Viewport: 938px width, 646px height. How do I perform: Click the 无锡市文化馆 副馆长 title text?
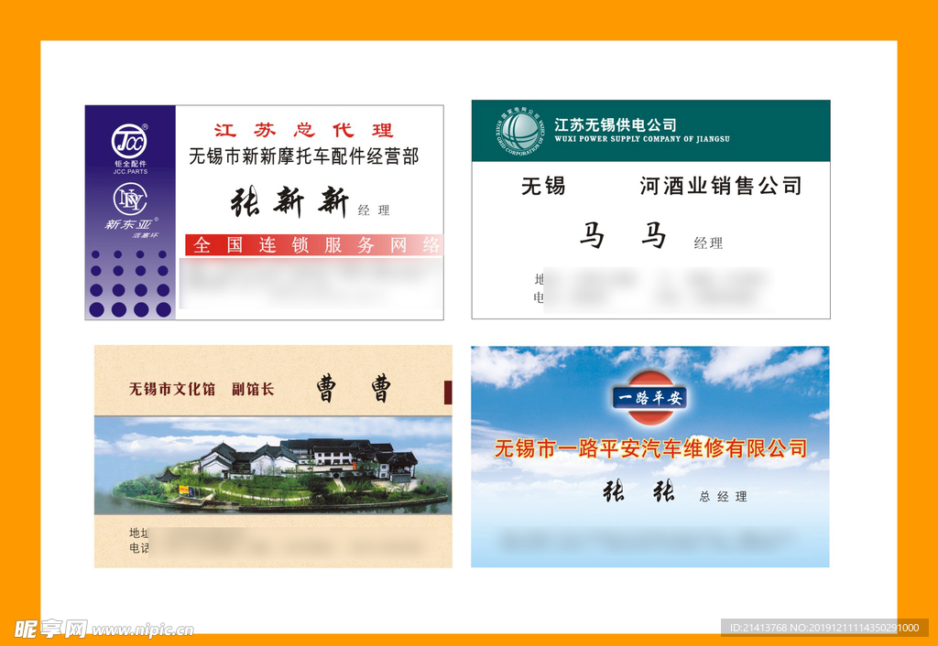(x=201, y=390)
